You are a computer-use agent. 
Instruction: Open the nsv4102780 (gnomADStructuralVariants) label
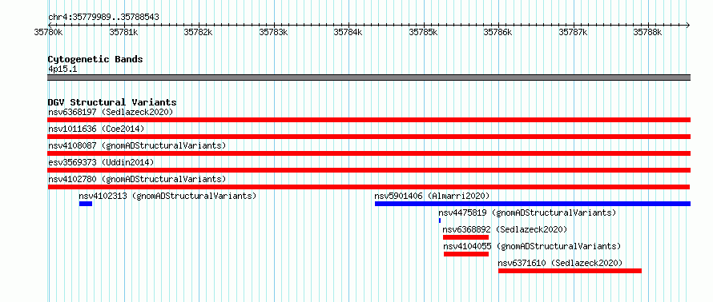click(137, 179)
